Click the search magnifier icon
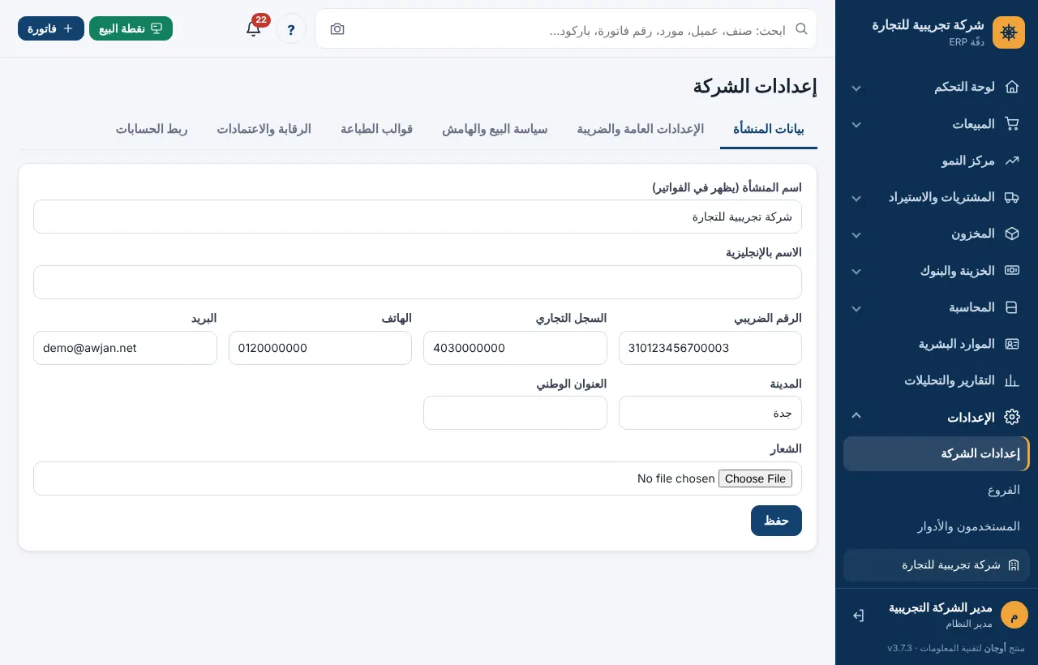Viewport: 1038px width, 665px height. 801,28
